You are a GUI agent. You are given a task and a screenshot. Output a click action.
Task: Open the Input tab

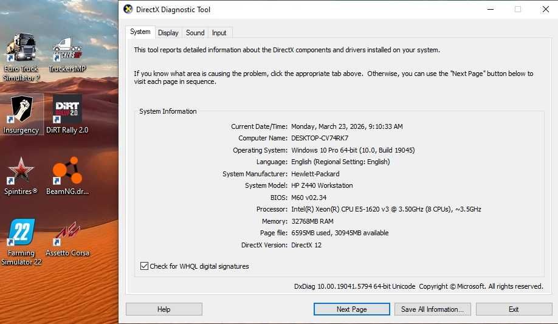[219, 33]
